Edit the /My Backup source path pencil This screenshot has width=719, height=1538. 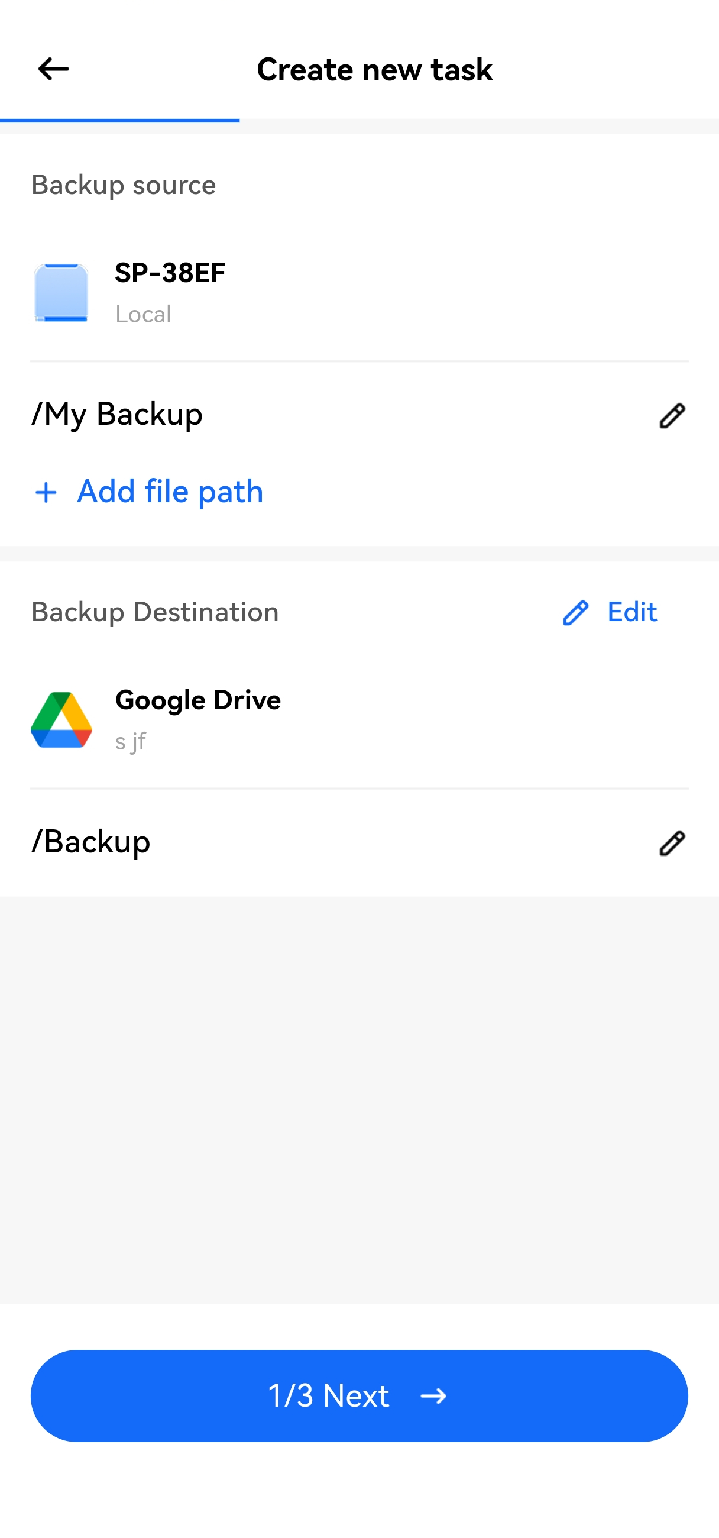tap(672, 415)
